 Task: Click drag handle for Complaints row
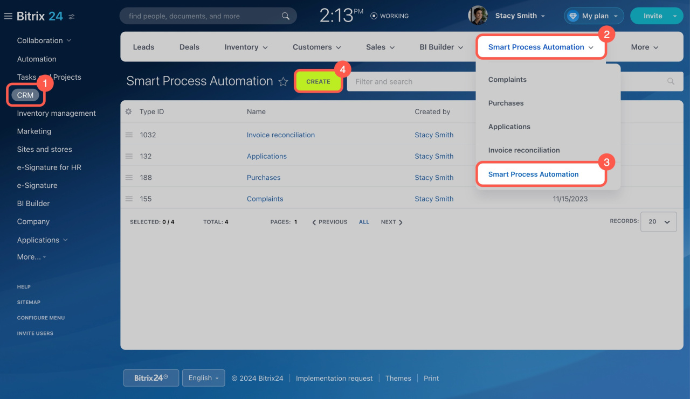point(129,199)
